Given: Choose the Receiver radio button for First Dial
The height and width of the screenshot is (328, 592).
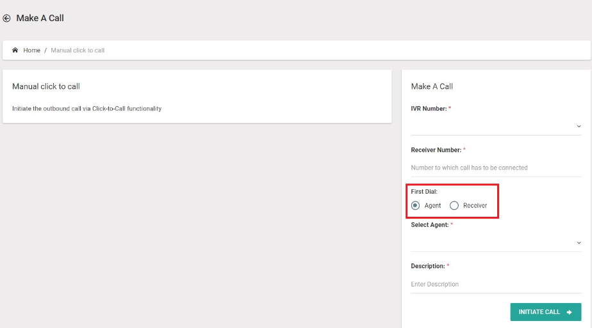Looking at the screenshot, I should pos(454,206).
